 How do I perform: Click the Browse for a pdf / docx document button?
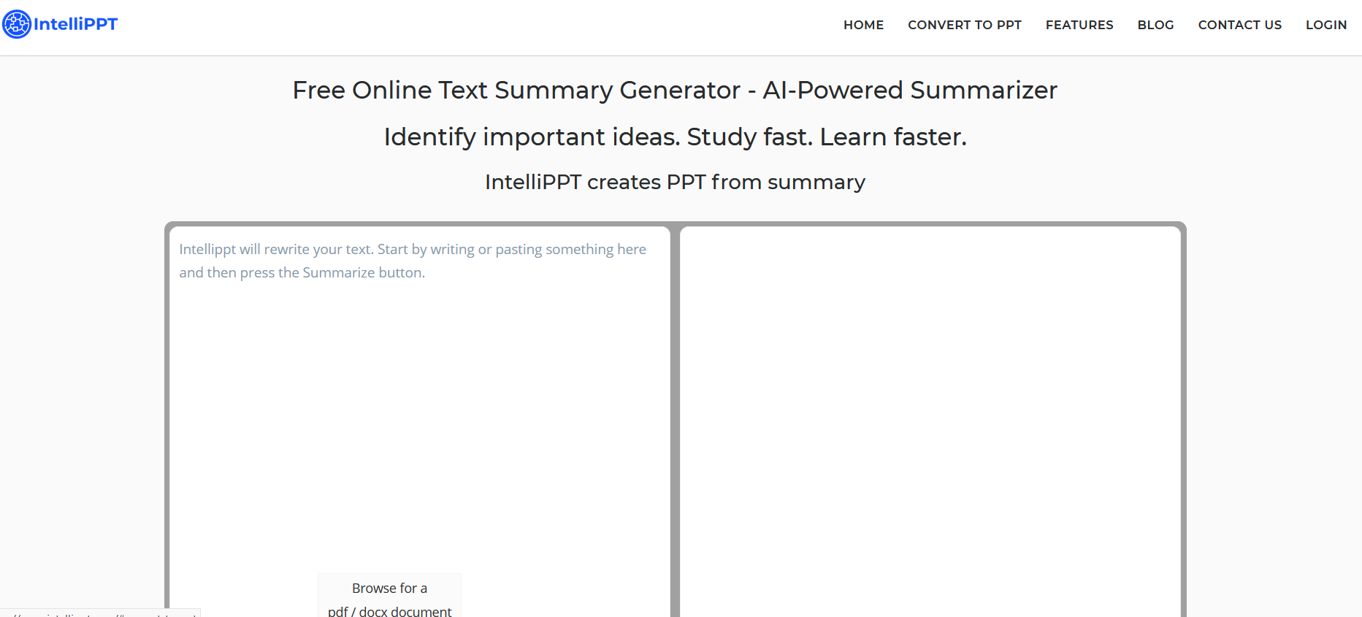[x=389, y=596]
